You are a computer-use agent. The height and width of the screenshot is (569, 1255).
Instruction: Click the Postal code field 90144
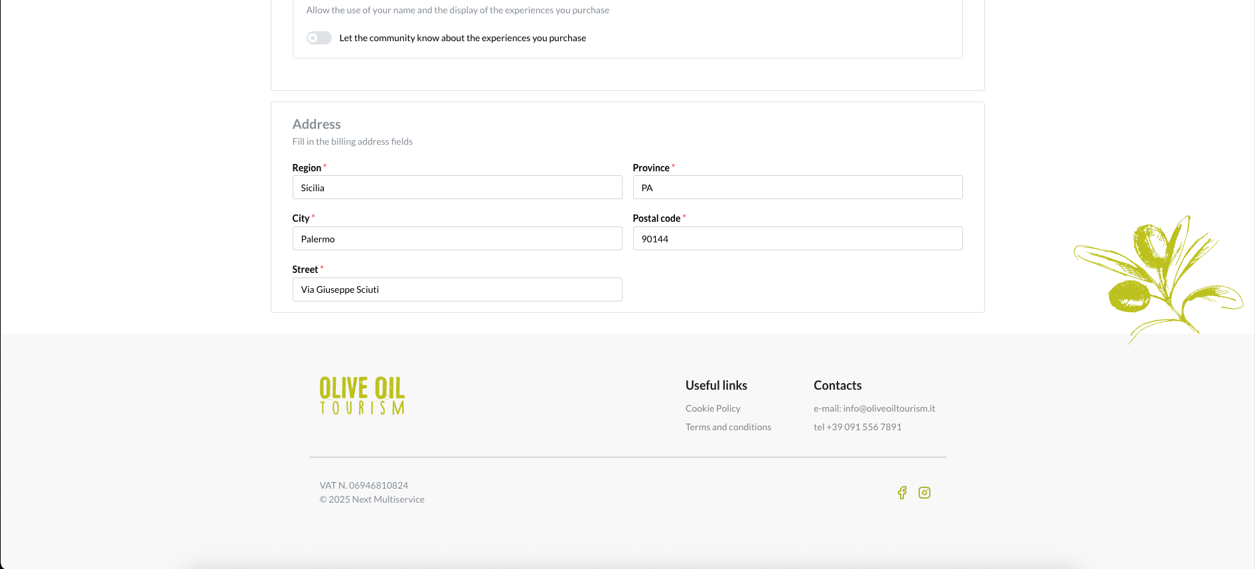797,239
